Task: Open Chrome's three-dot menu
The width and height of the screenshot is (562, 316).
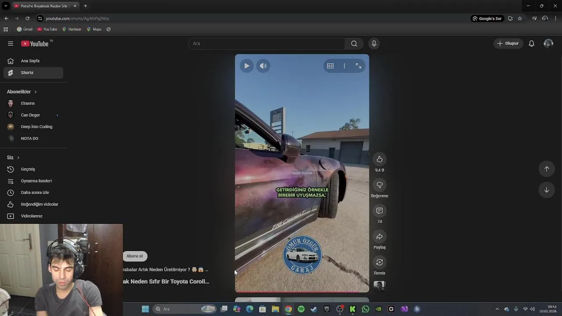Action: tap(555, 18)
